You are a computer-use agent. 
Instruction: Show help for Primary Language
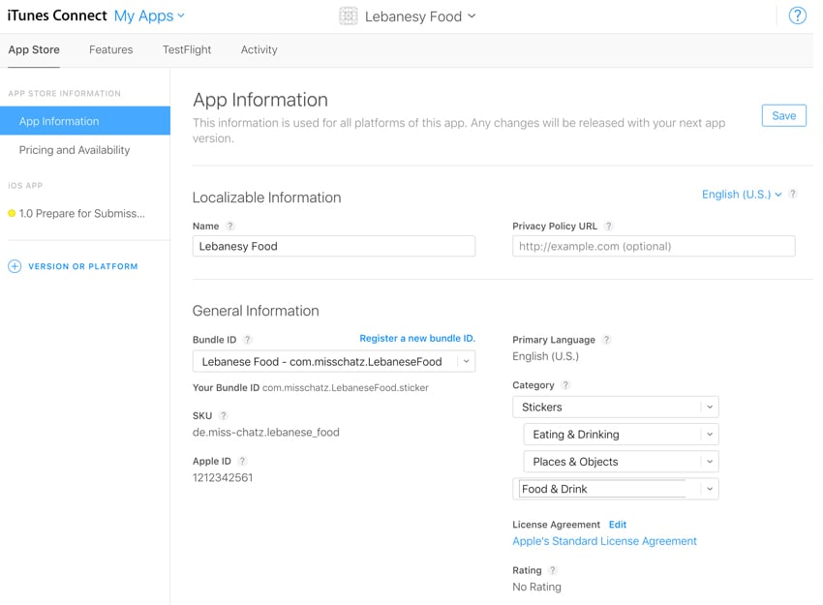click(x=606, y=340)
